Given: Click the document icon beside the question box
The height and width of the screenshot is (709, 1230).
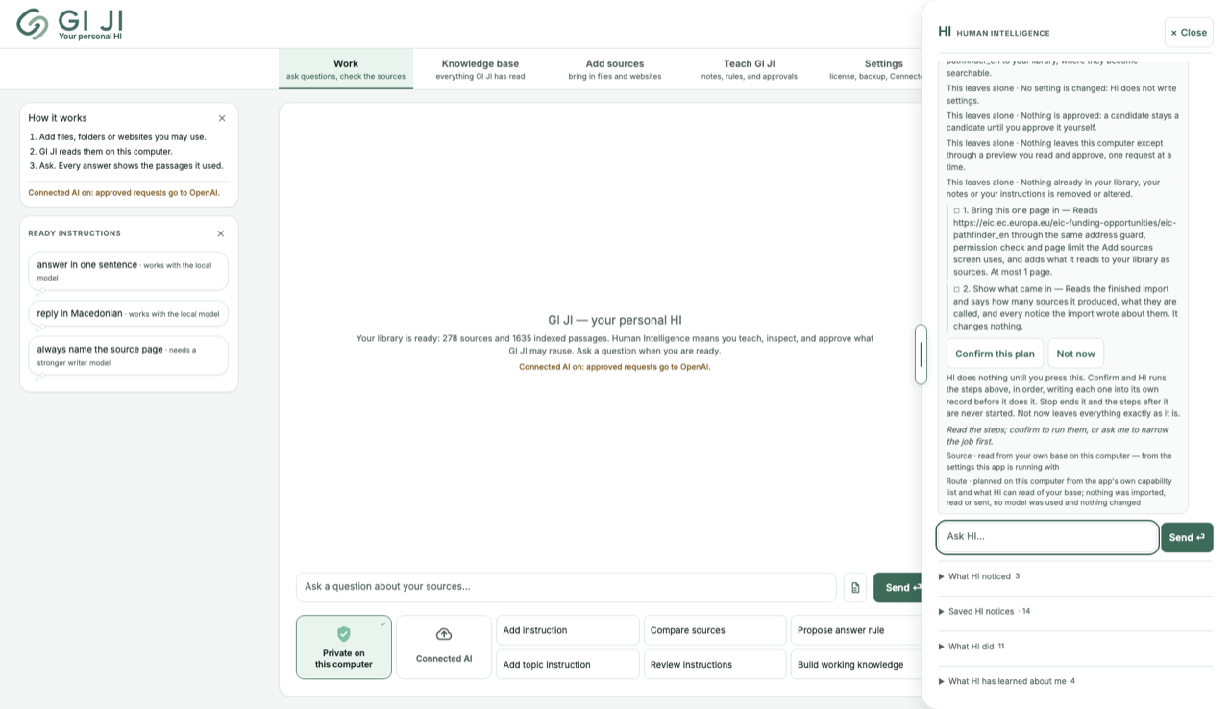Looking at the screenshot, I should (x=855, y=588).
